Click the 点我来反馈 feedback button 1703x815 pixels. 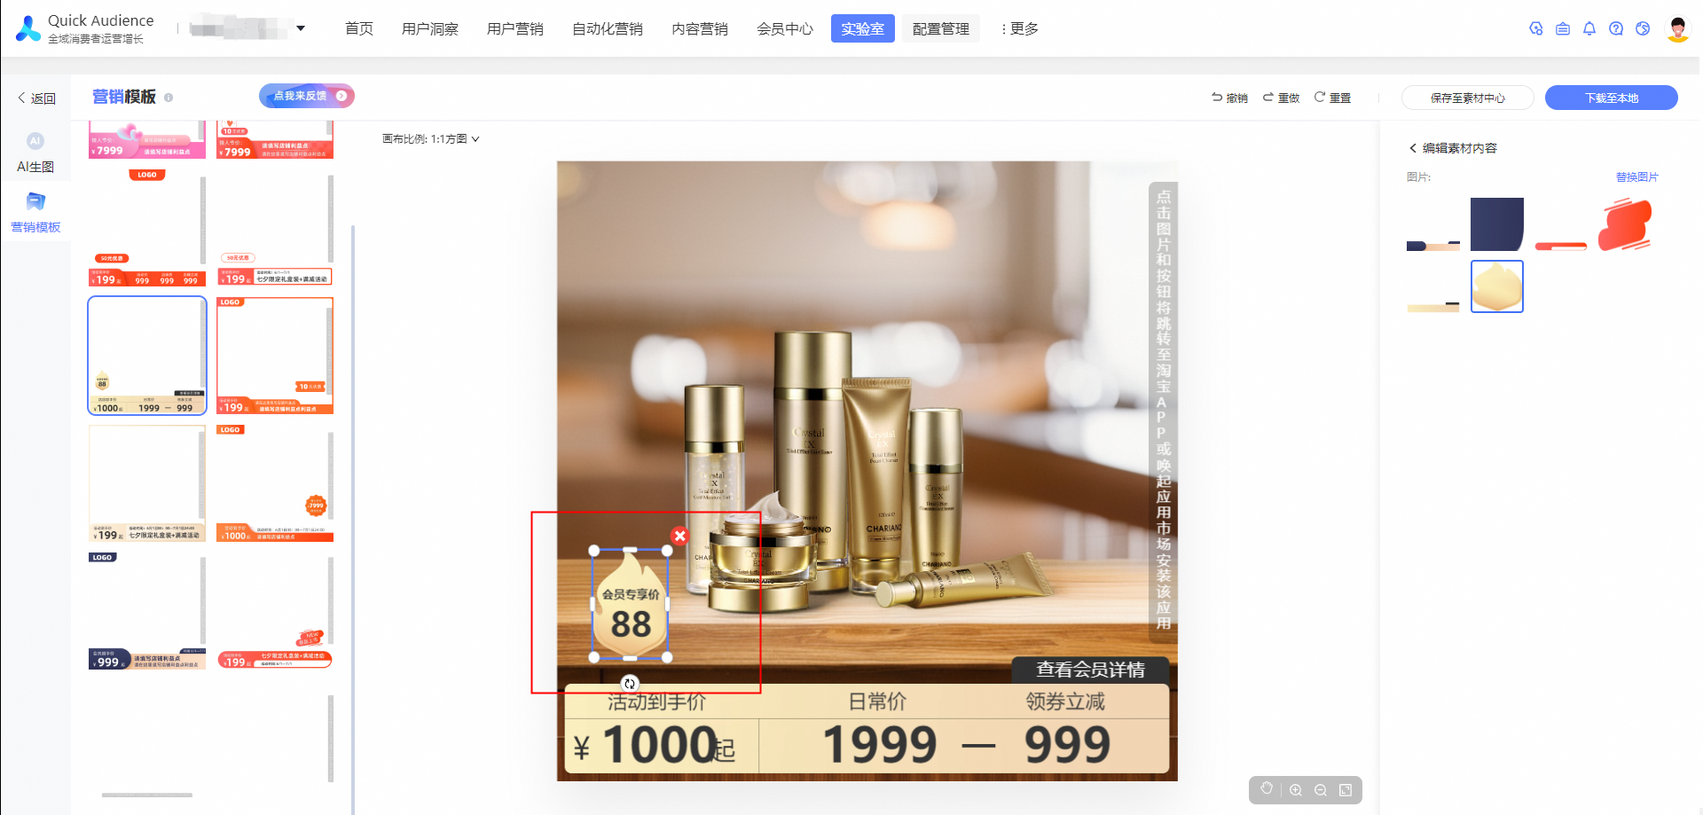pyautogui.click(x=307, y=96)
